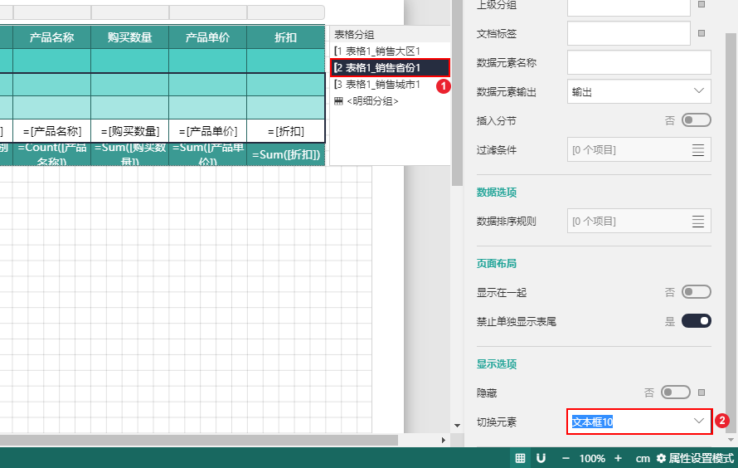Open 数据排序规则 item list editor
The image size is (738, 468).
[x=698, y=222]
